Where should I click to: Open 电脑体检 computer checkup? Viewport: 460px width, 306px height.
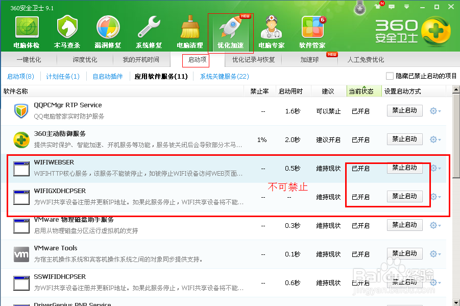pos(27,32)
